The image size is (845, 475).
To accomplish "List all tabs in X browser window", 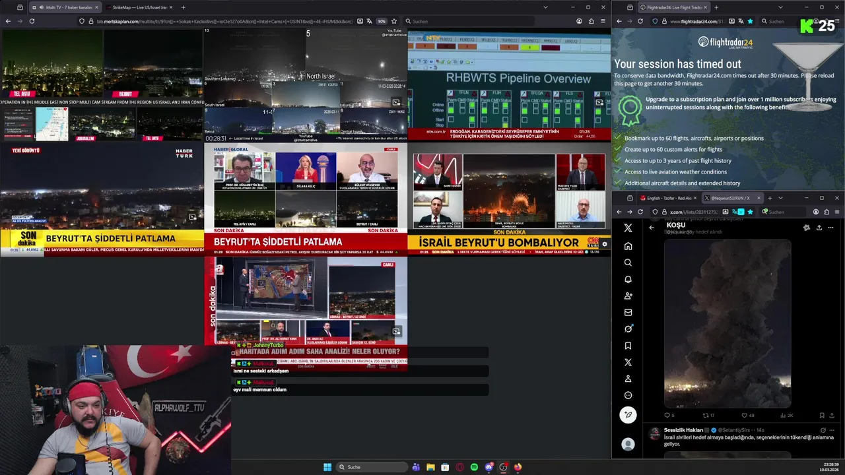I will (780, 198).
